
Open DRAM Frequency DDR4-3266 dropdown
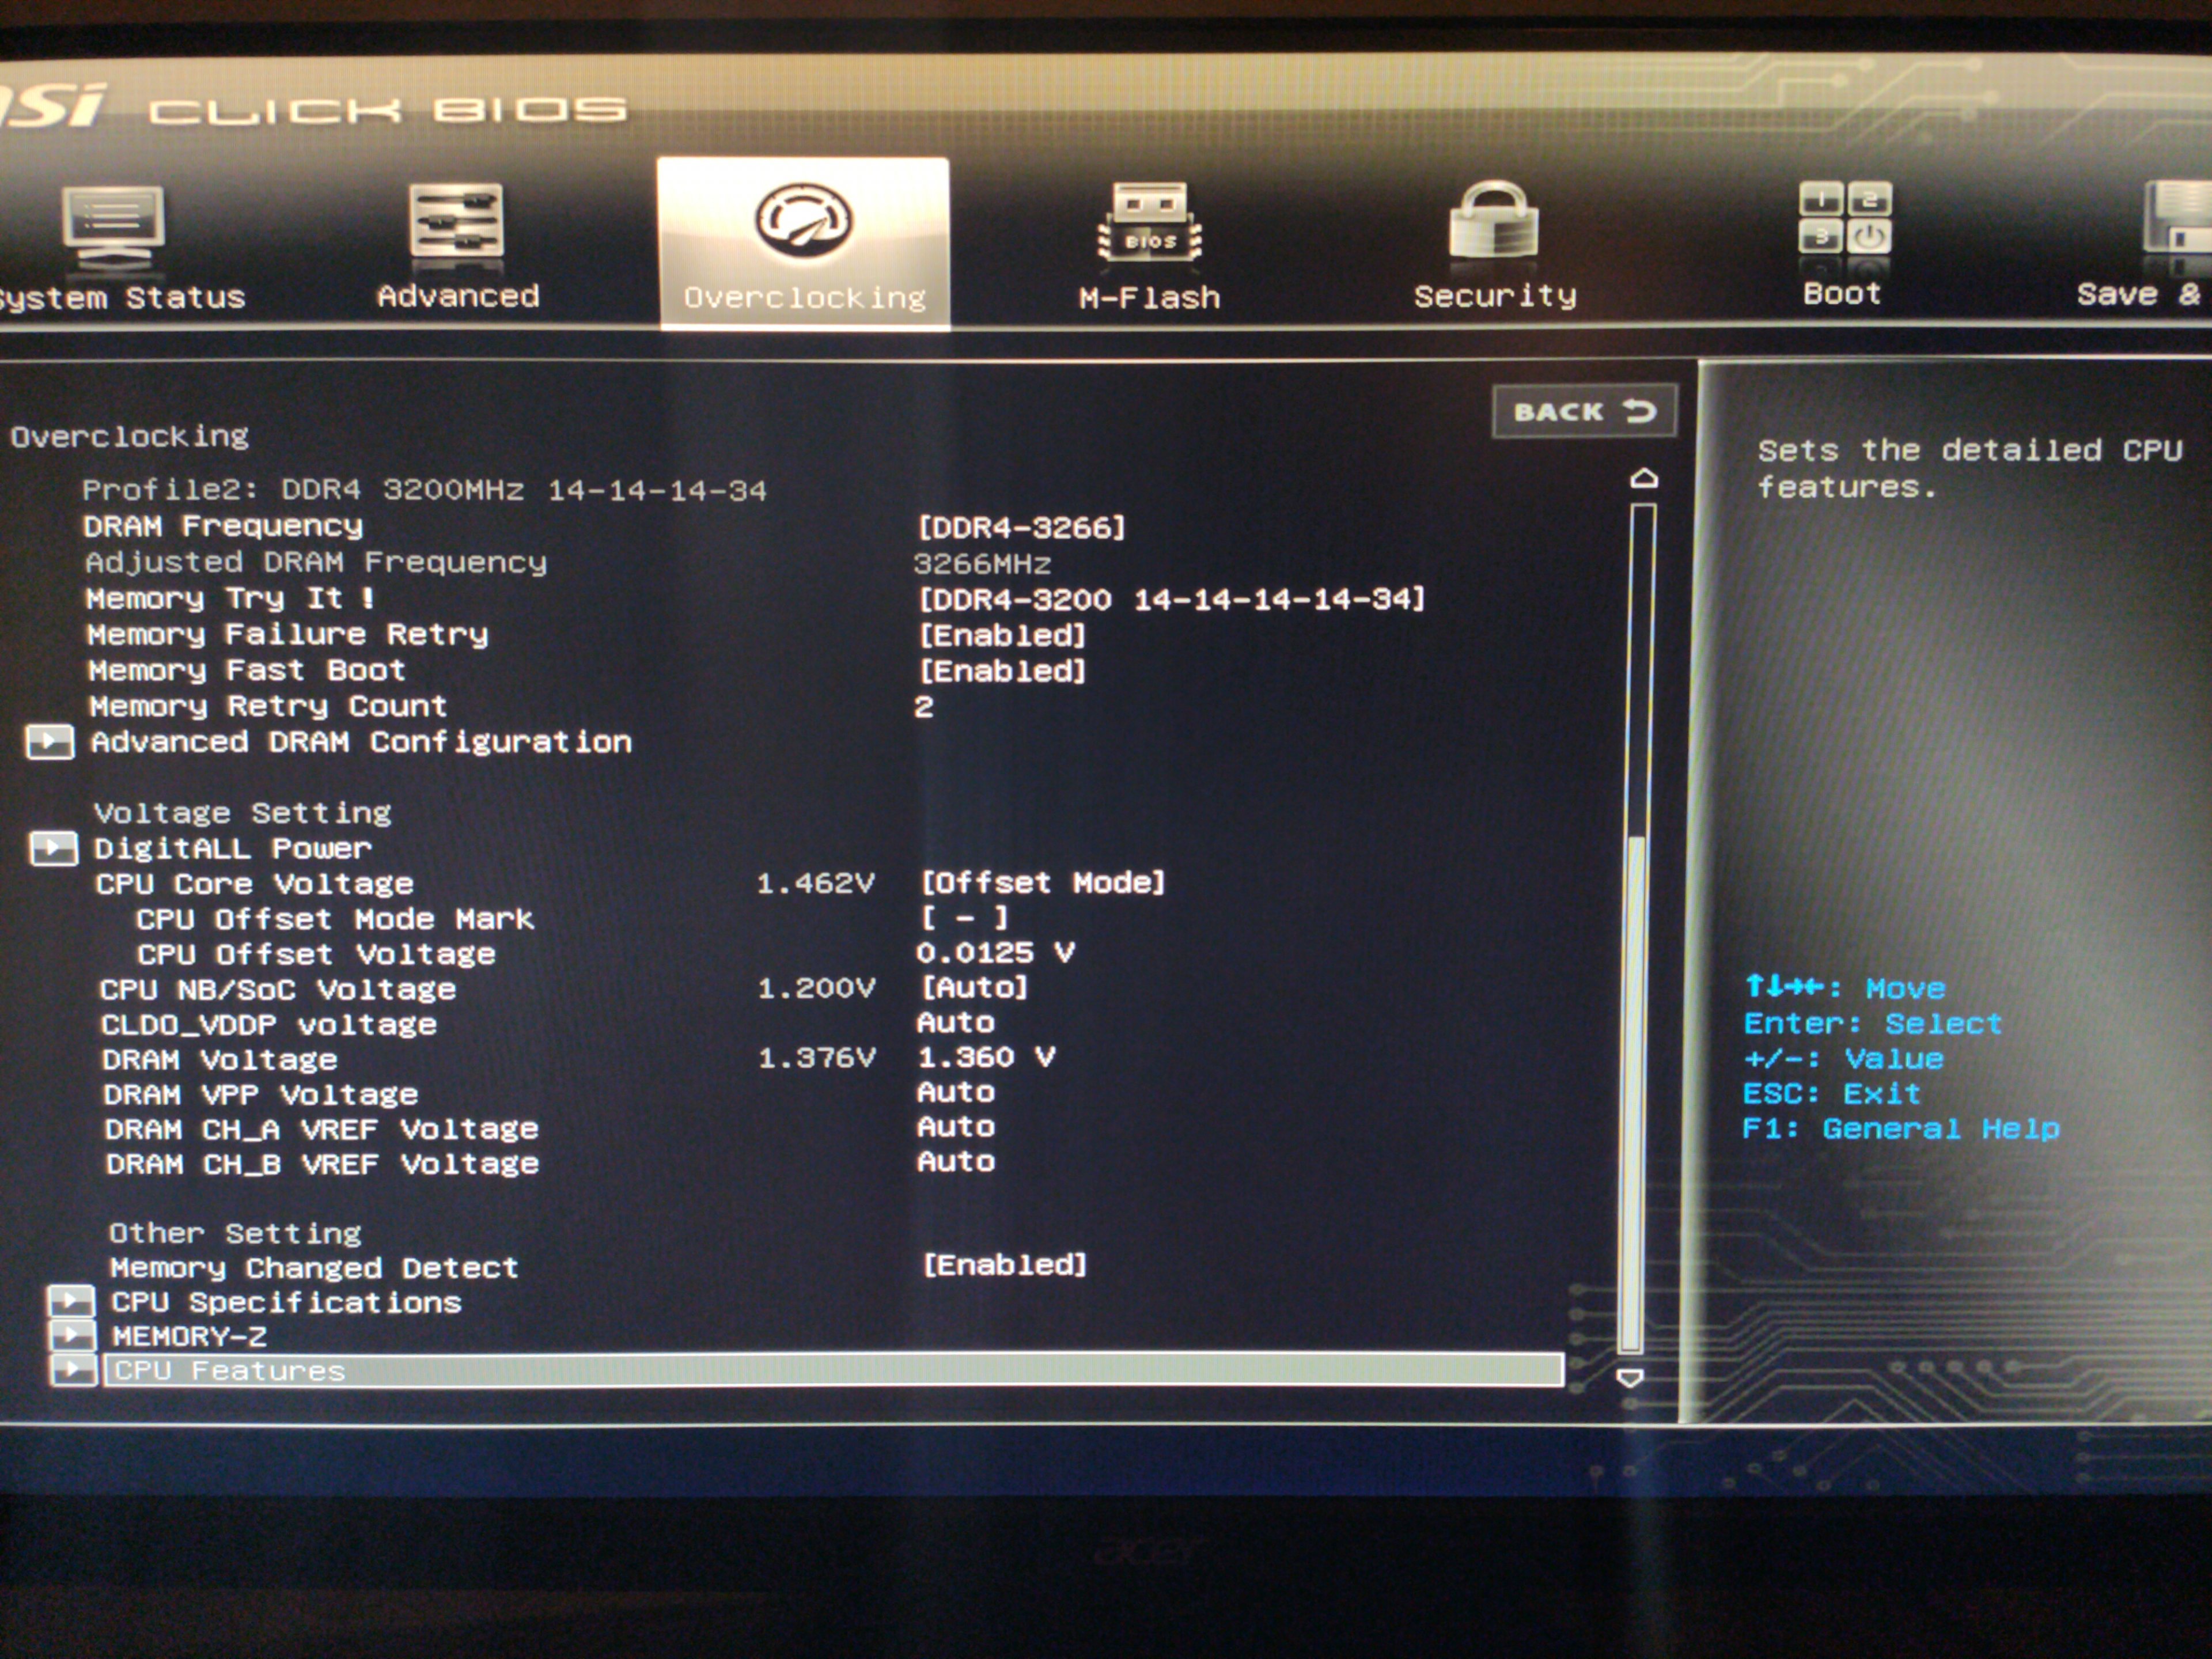[x=1021, y=527]
